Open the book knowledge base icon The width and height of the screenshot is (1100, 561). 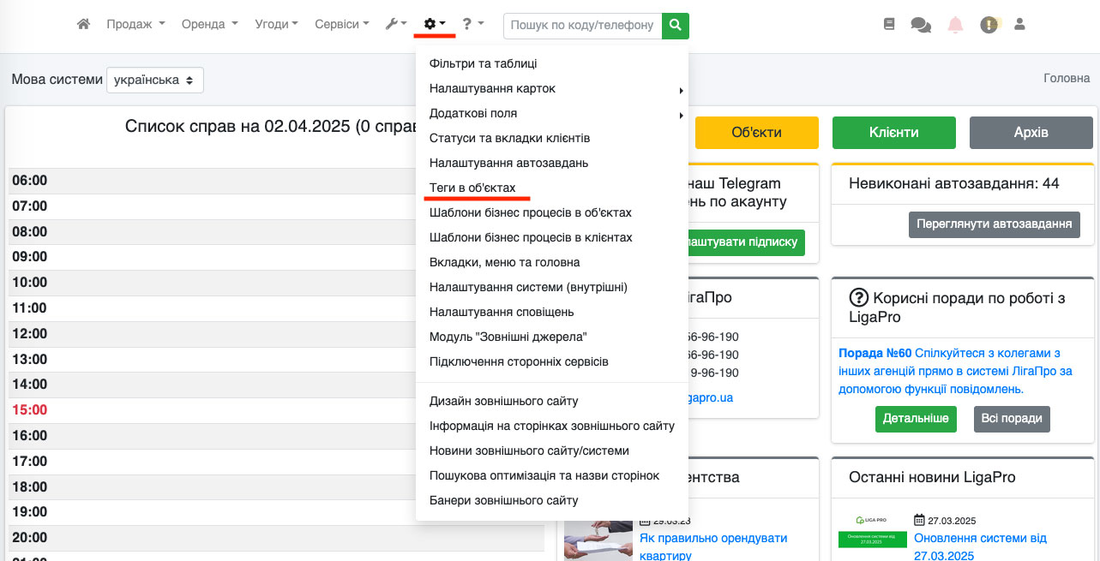pyautogui.click(x=889, y=25)
